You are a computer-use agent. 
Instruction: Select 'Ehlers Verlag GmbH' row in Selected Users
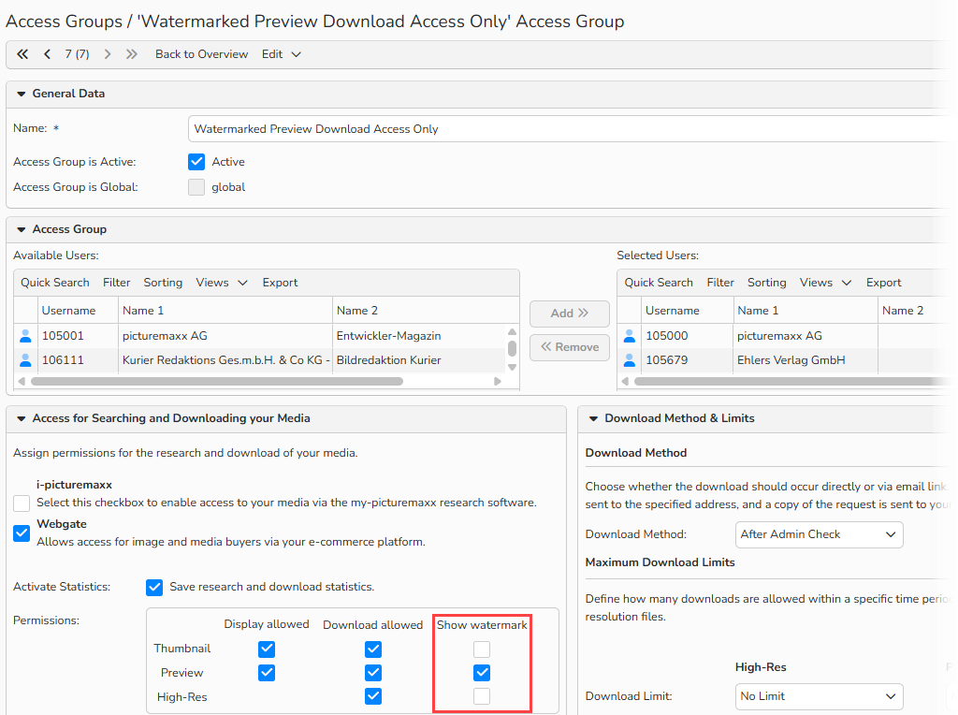pos(787,360)
